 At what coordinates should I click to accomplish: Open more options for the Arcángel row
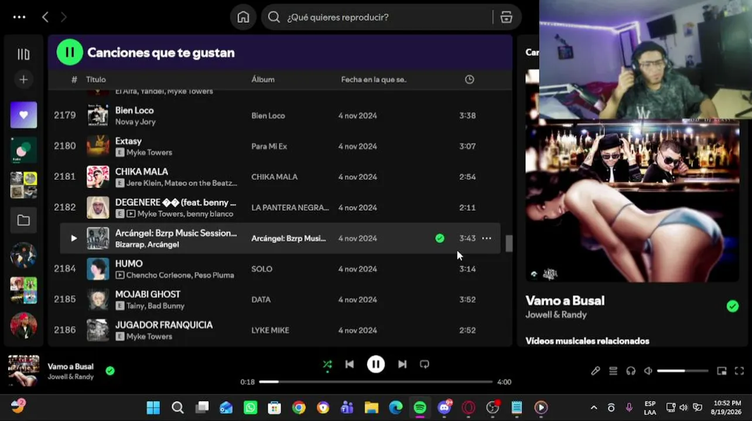click(487, 239)
